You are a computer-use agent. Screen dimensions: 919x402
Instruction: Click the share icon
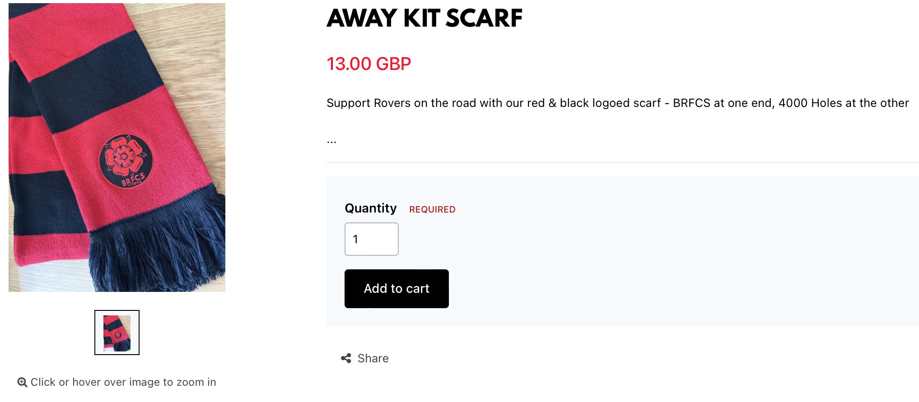tap(346, 358)
